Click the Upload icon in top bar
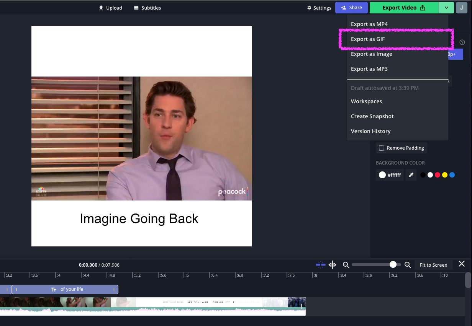Image resolution: width=472 pixels, height=326 pixels. coord(101,8)
